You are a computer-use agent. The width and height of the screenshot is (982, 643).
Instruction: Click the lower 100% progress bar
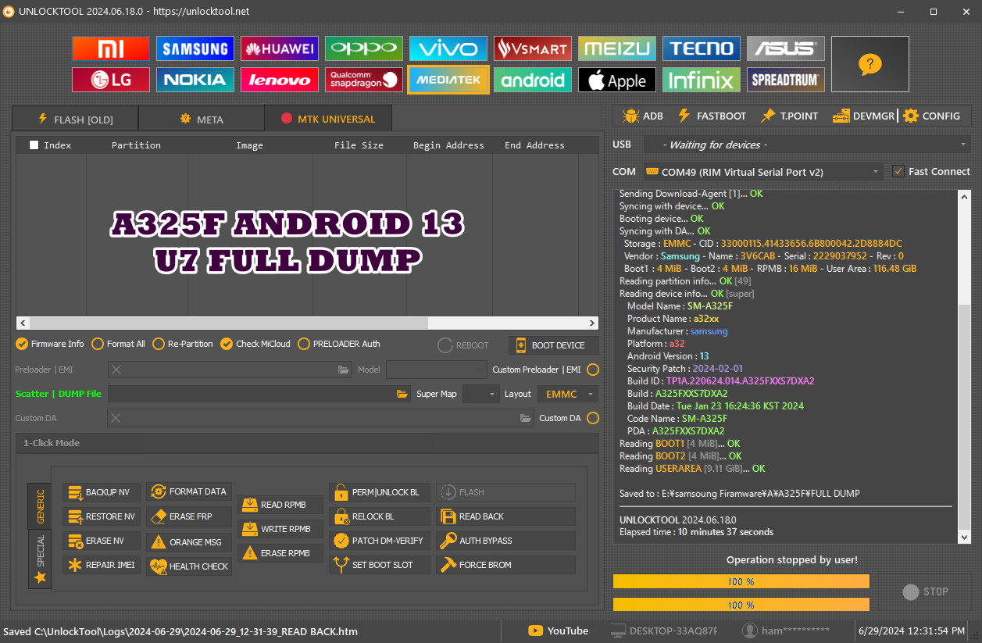pos(741,604)
